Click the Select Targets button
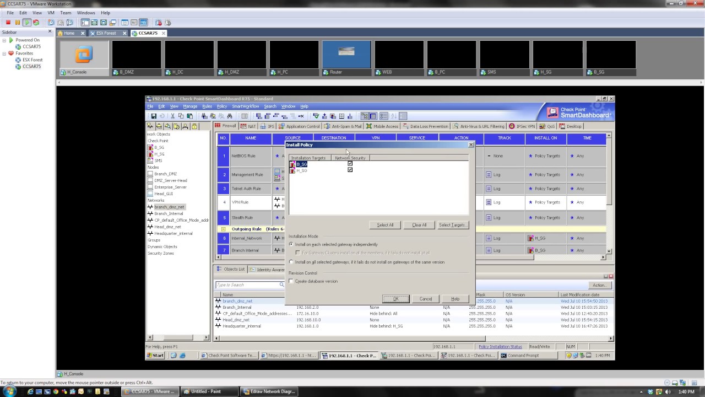The width and height of the screenshot is (705, 397). tap(453, 225)
